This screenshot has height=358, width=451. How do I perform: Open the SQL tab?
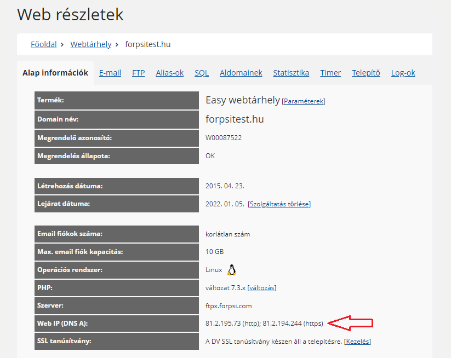tap(202, 73)
